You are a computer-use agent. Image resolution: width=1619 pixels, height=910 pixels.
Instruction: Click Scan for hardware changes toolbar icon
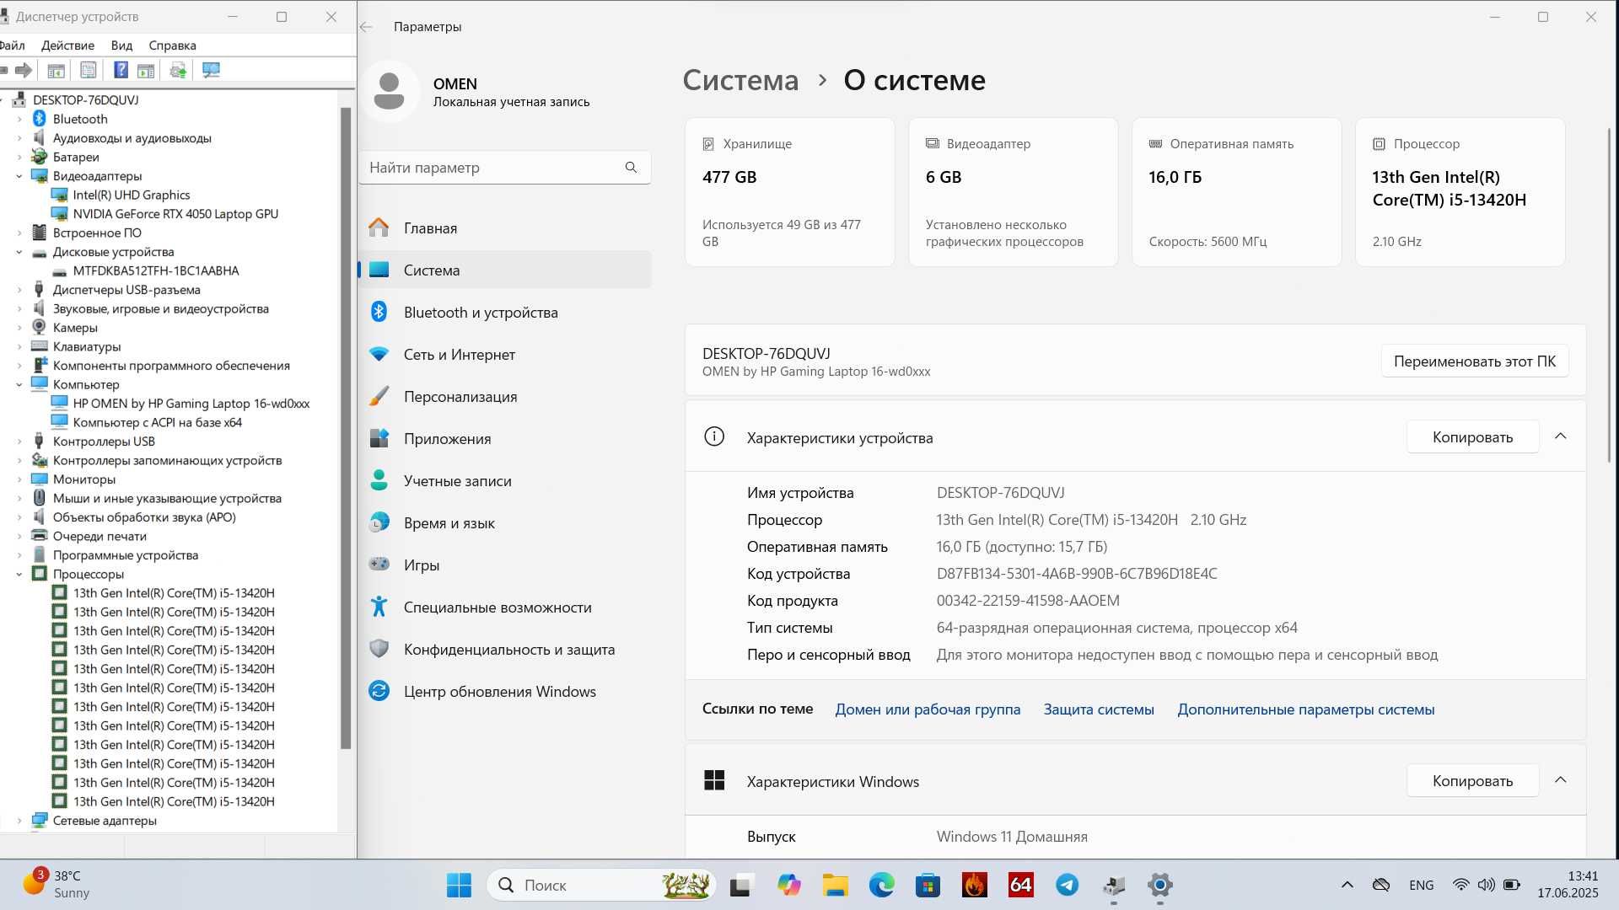(211, 71)
